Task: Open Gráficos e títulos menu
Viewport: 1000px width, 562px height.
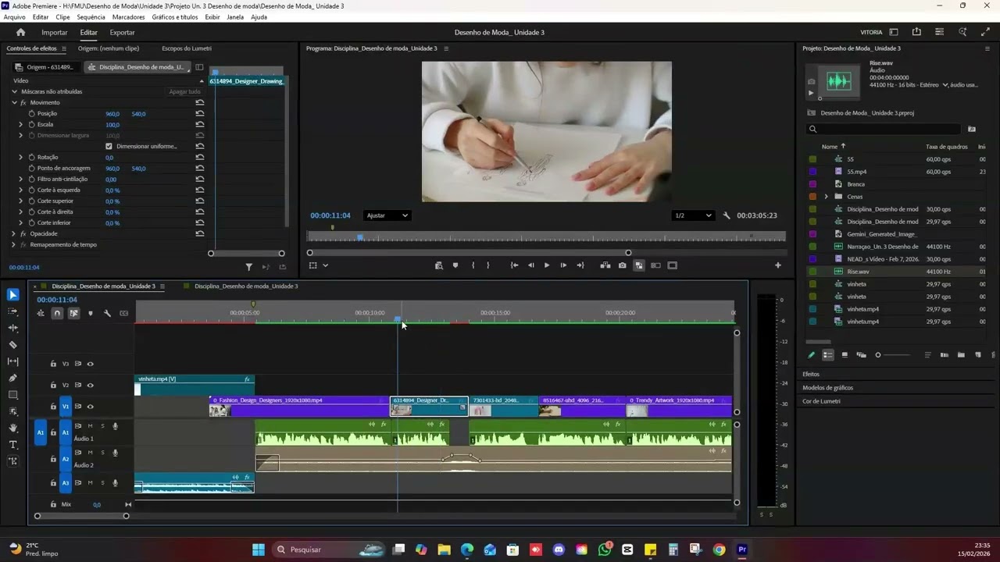Action: (175, 16)
